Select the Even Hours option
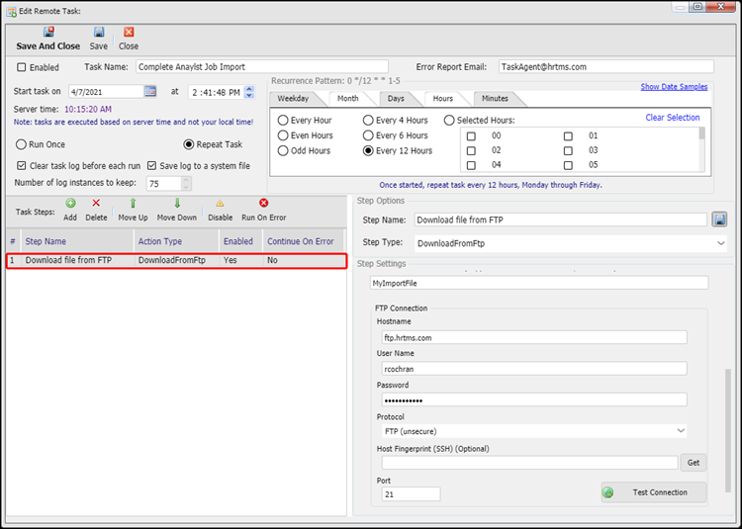742x529 pixels. point(283,135)
